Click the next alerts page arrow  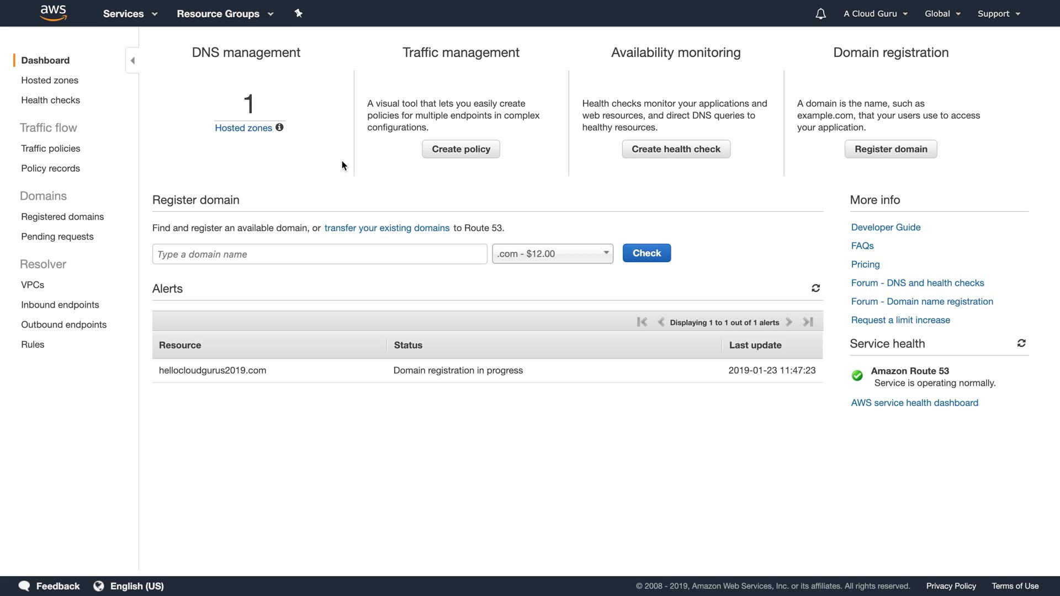789,322
